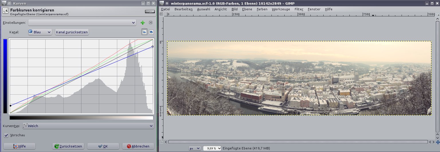Switch histogram to logarithmic scale
Viewport: 440px width, 152px height.
pos(151,32)
